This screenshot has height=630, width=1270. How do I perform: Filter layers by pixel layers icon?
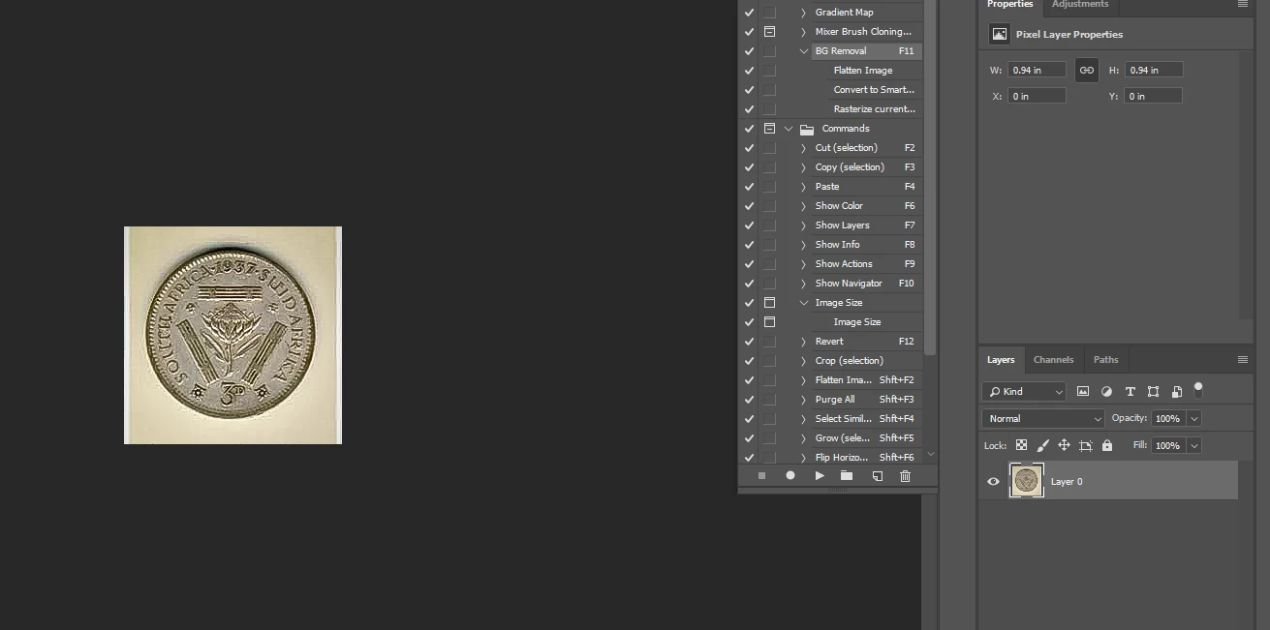coord(1083,392)
